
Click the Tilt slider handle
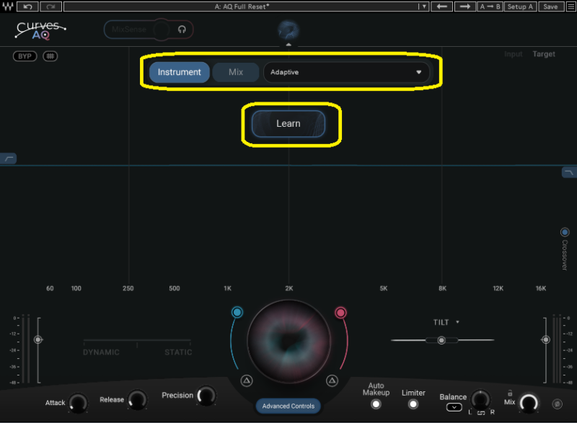pos(441,340)
